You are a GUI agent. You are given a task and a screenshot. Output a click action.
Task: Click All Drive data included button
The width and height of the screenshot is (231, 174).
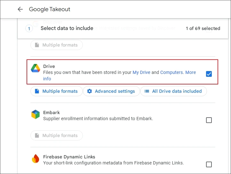173,91
